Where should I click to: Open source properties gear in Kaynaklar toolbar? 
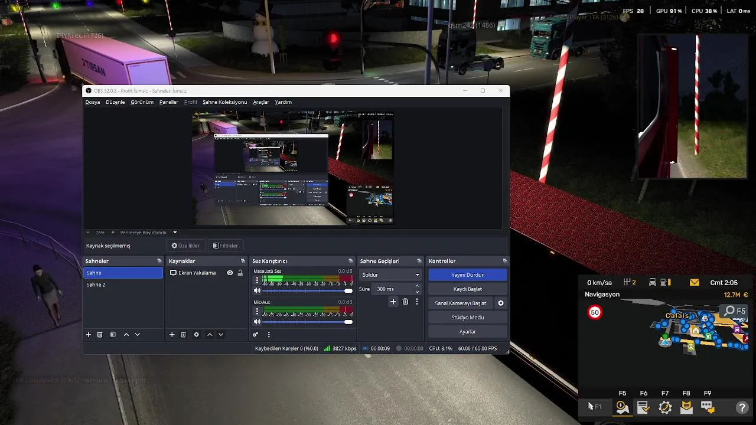pos(197,335)
